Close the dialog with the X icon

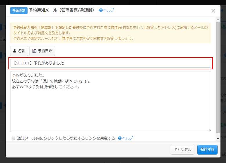213,11
